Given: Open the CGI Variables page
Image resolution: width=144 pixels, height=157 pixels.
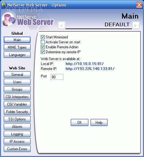Looking at the screenshot, I should tap(17, 104).
